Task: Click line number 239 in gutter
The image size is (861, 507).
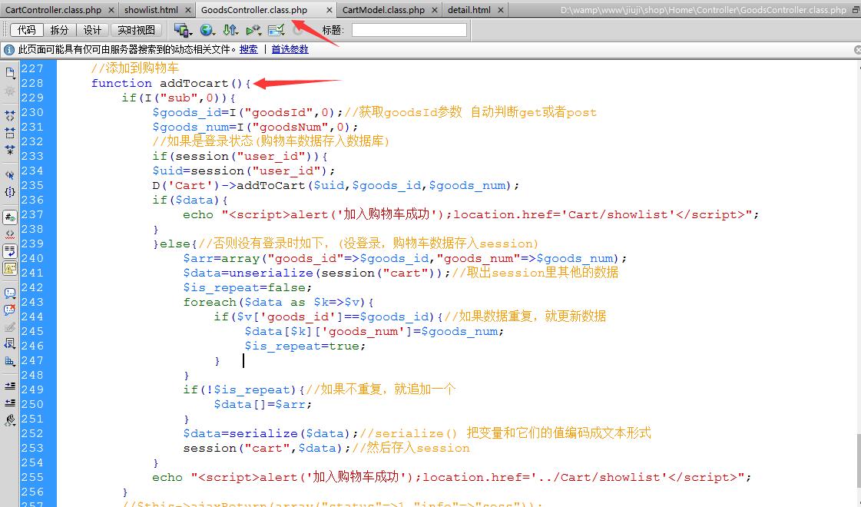Action: click(32, 244)
